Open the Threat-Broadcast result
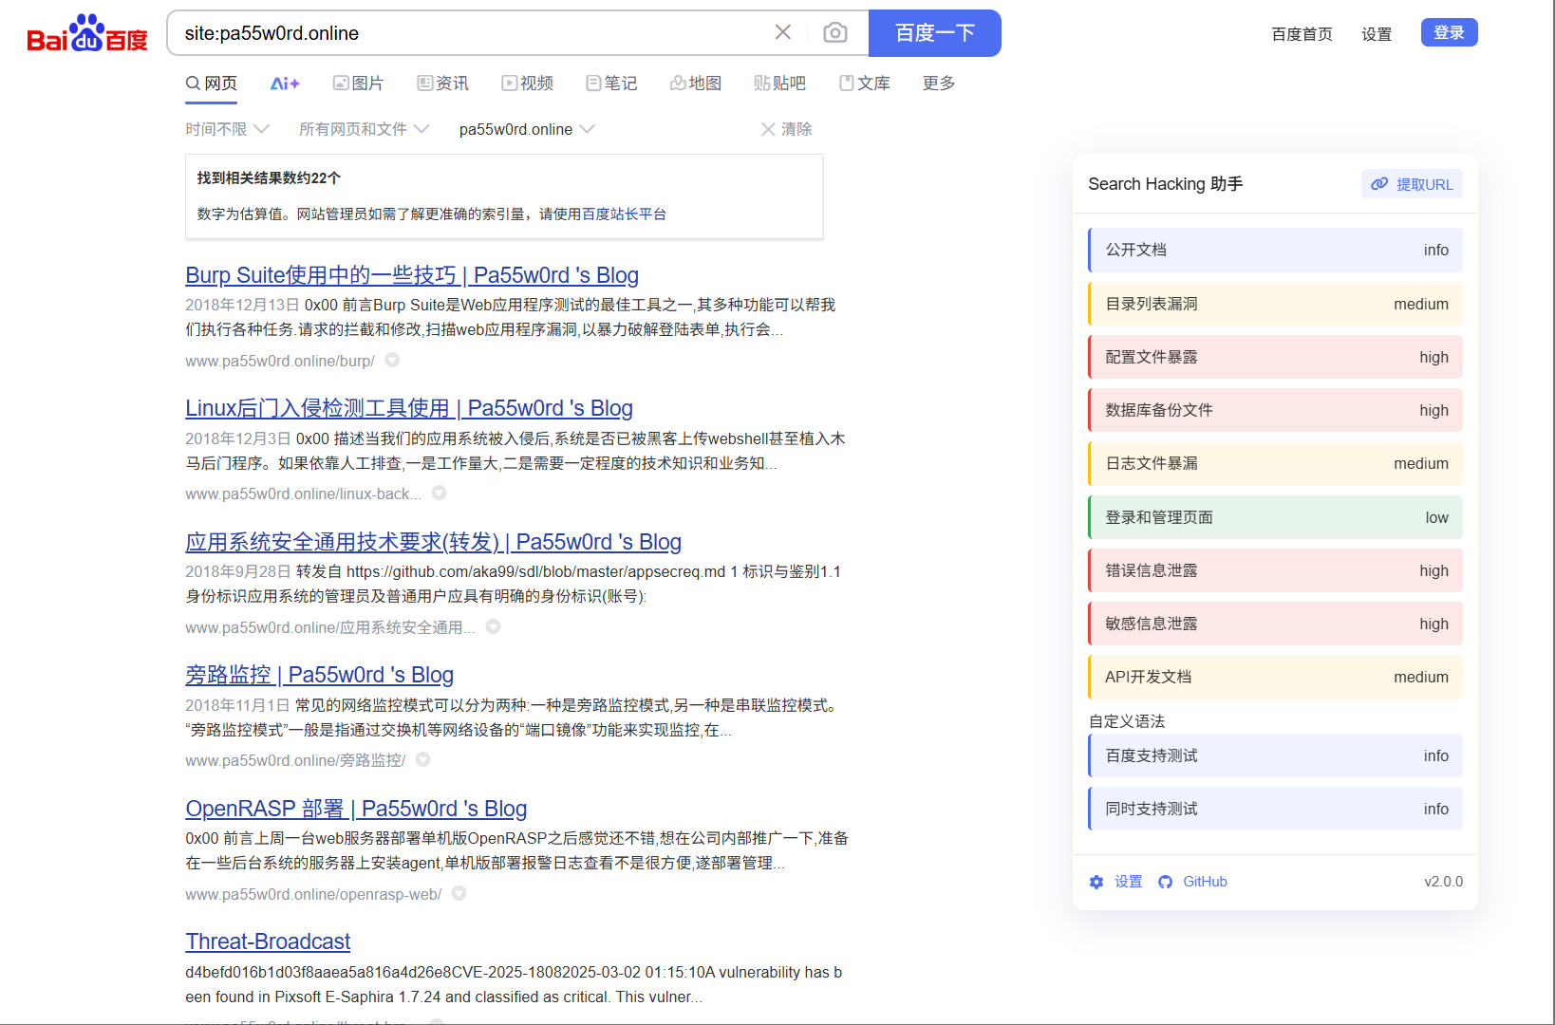 pos(268,941)
